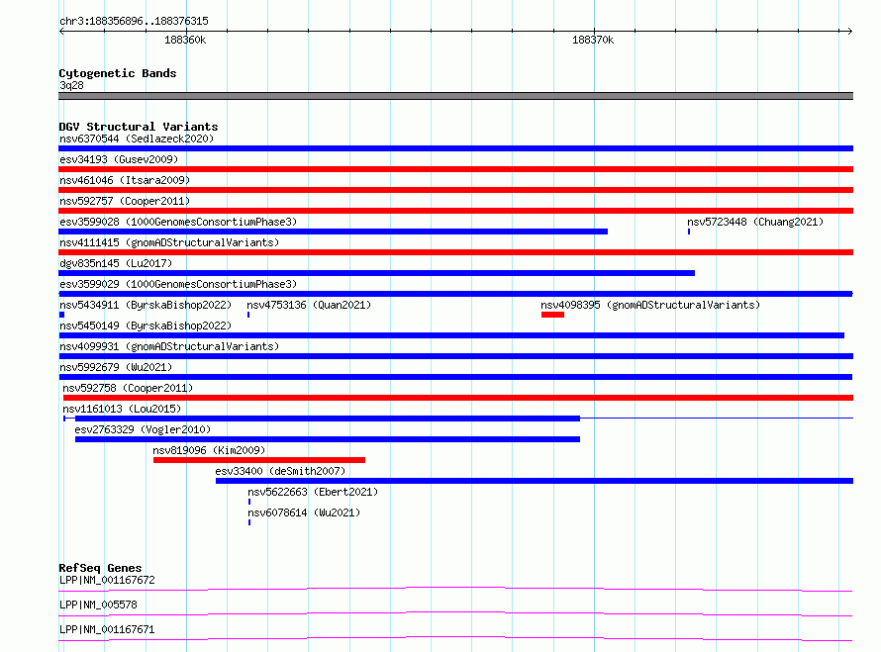The image size is (881, 652).
Task: Select the tiny nsv4753136 blue marker
Action: pyautogui.click(x=248, y=315)
